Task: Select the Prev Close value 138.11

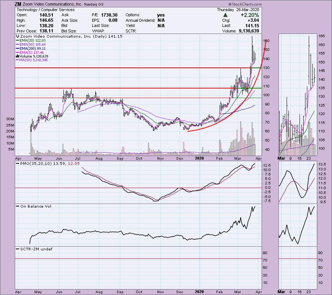Action: click(x=46, y=31)
